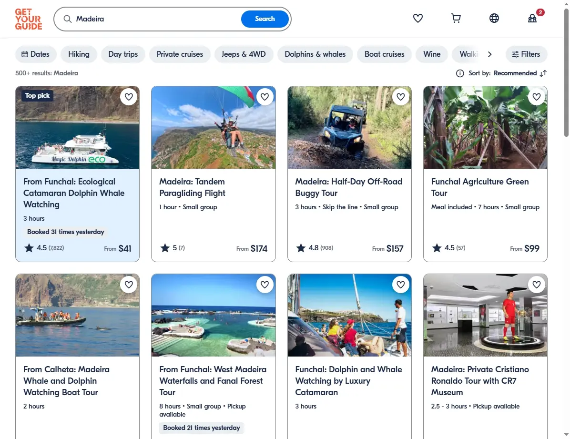
Task: Open the Ecological Catamaran Dolphin Whale Watching title
Action: coord(74,193)
